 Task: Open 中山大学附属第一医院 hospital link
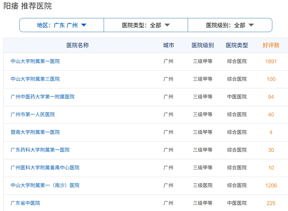(35, 61)
